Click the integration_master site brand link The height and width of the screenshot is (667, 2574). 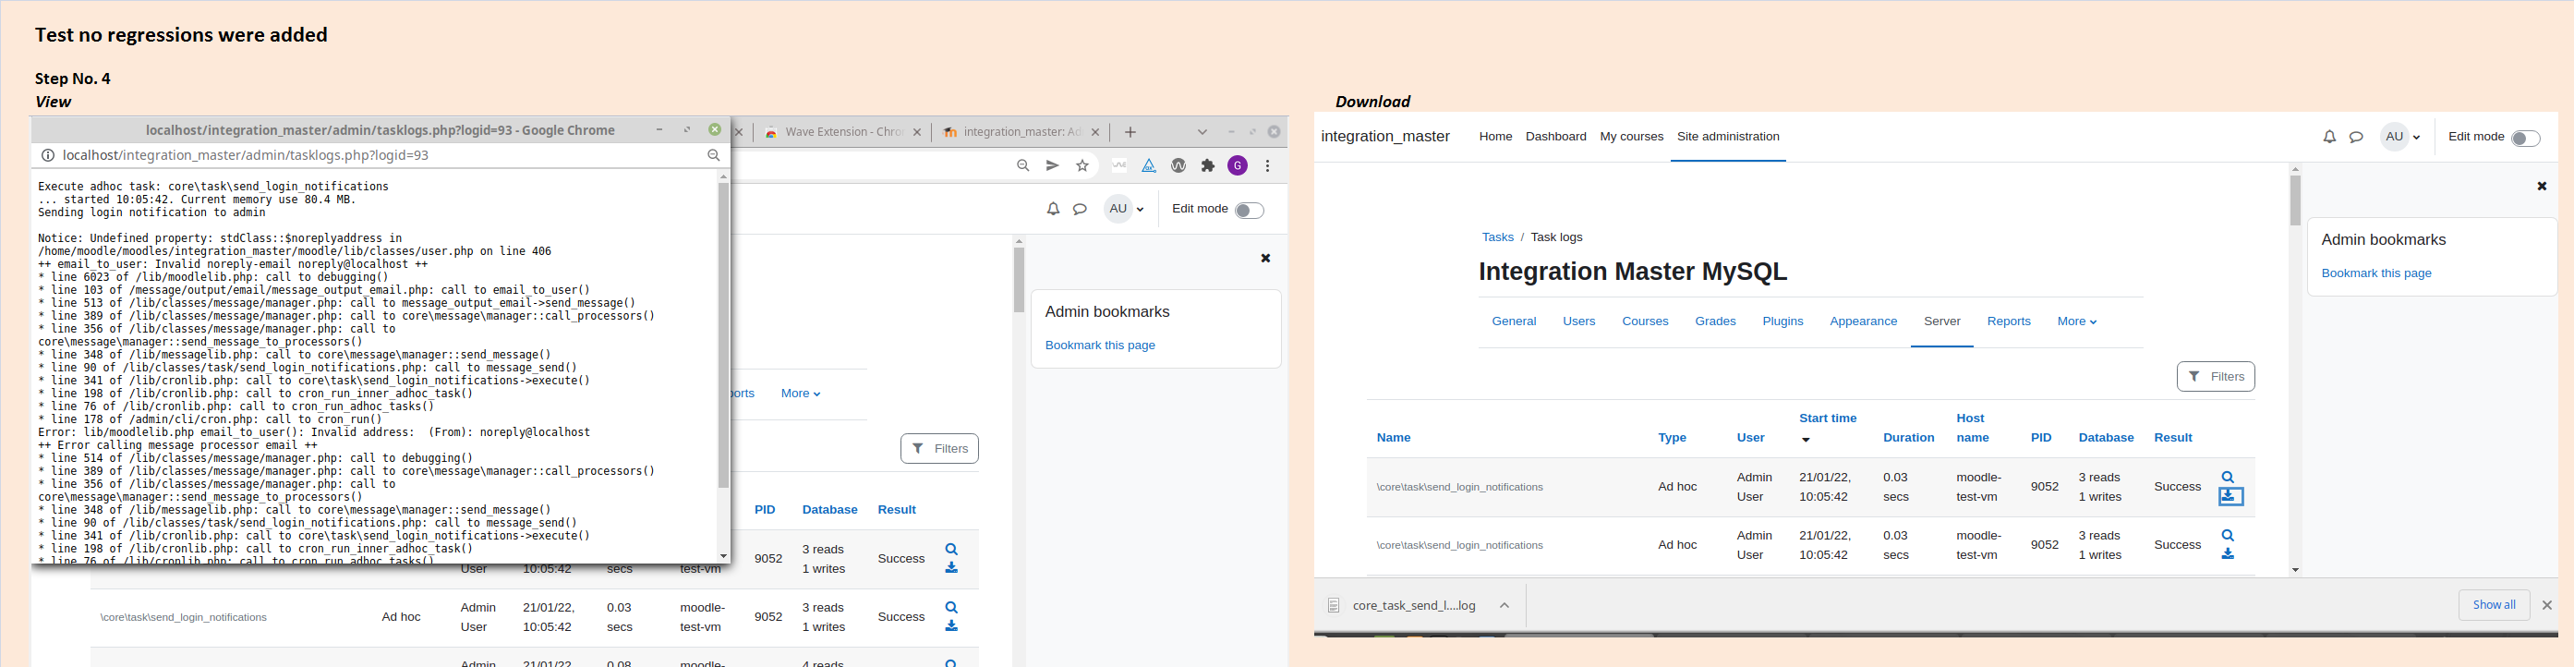(1385, 137)
